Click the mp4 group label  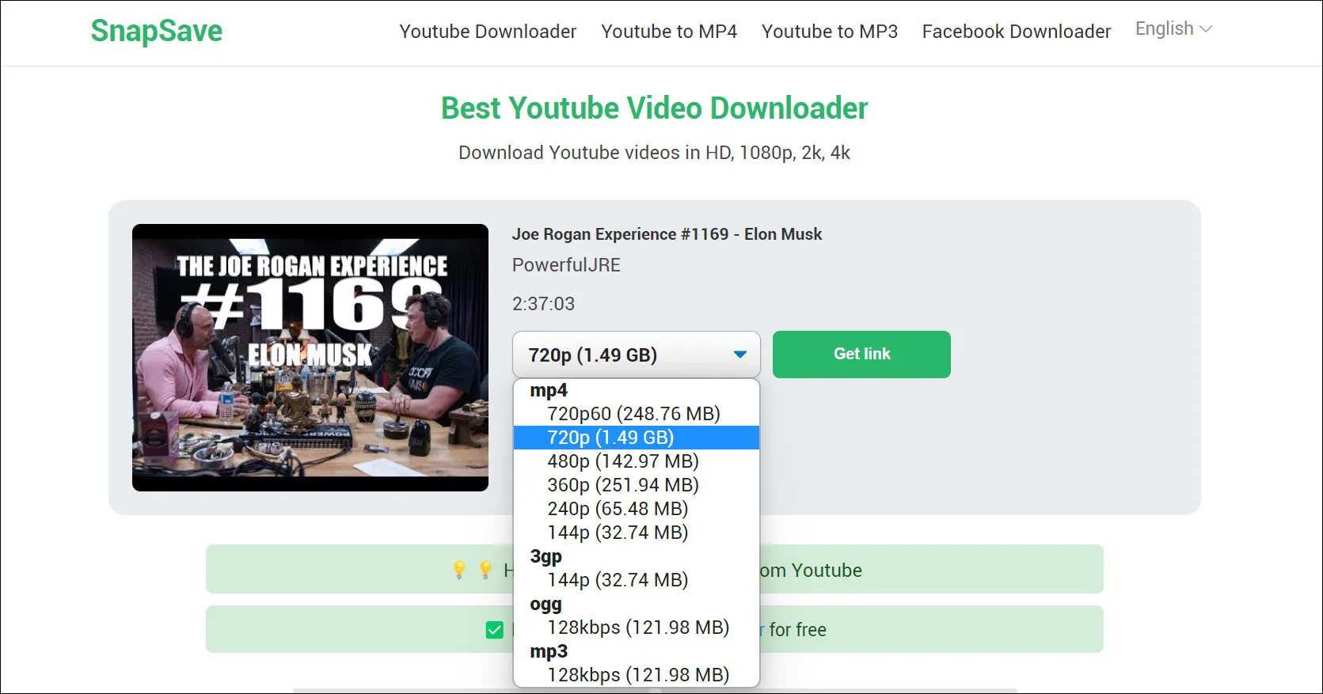pyautogui.click(x=549, y=390)
